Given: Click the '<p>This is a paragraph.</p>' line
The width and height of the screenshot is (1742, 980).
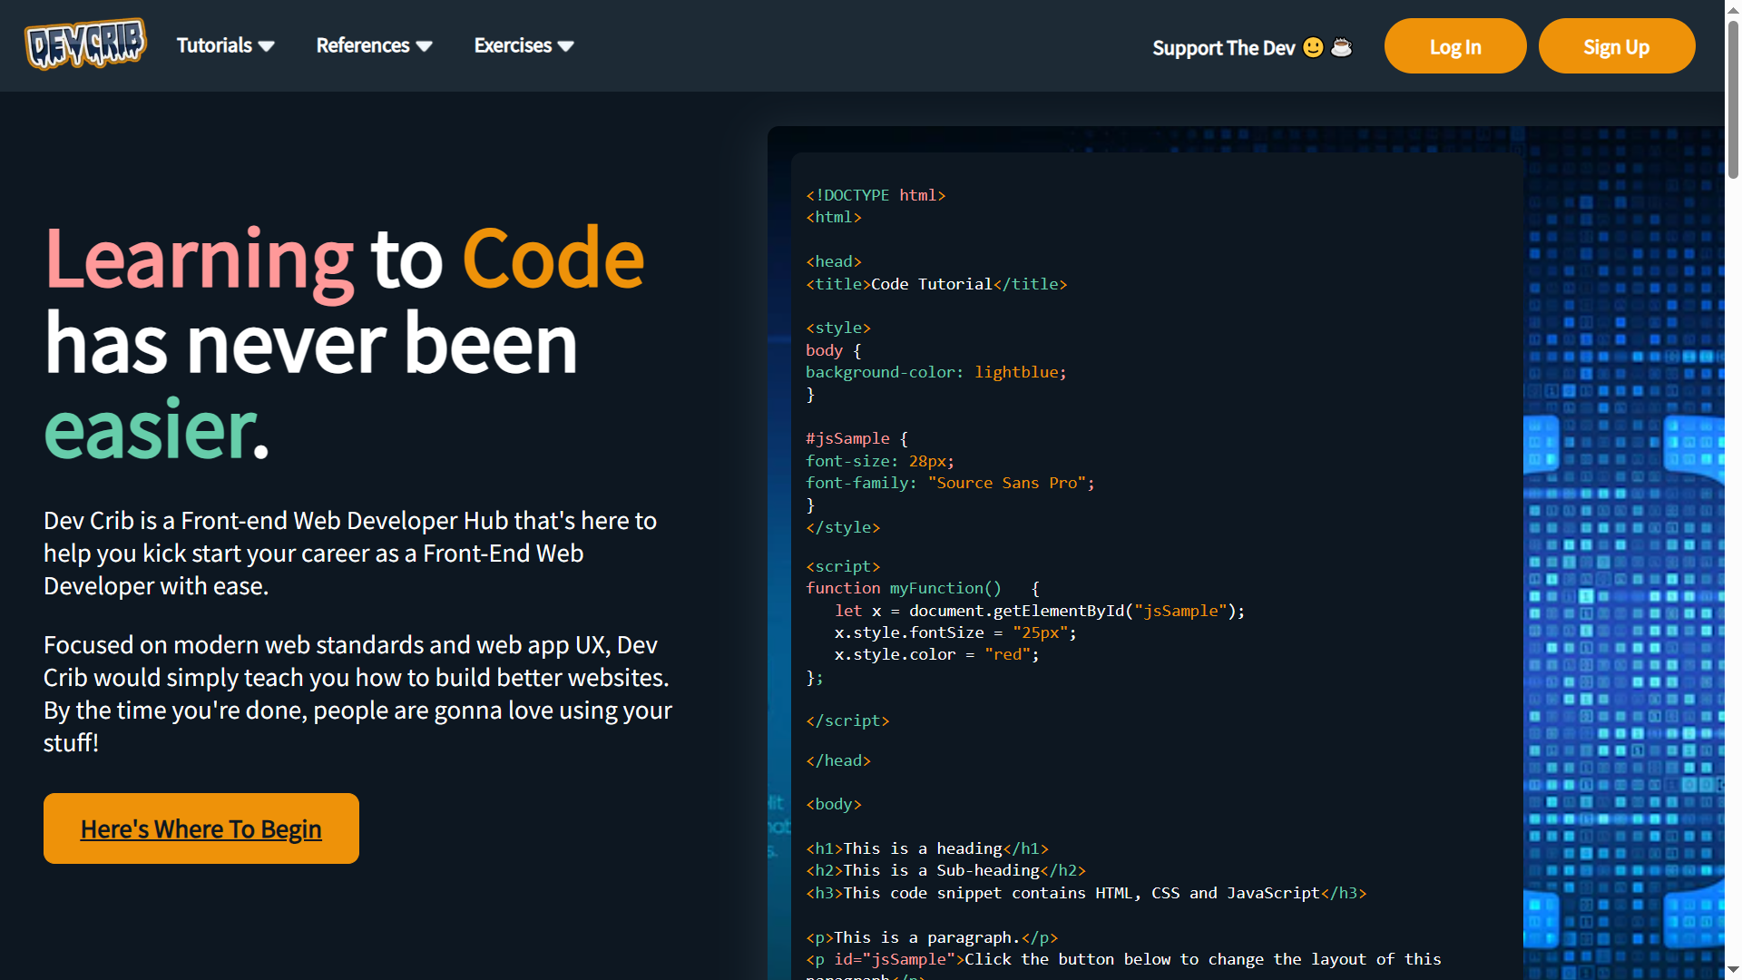Looking at the screenshot, I should click(x=932, y=937).
